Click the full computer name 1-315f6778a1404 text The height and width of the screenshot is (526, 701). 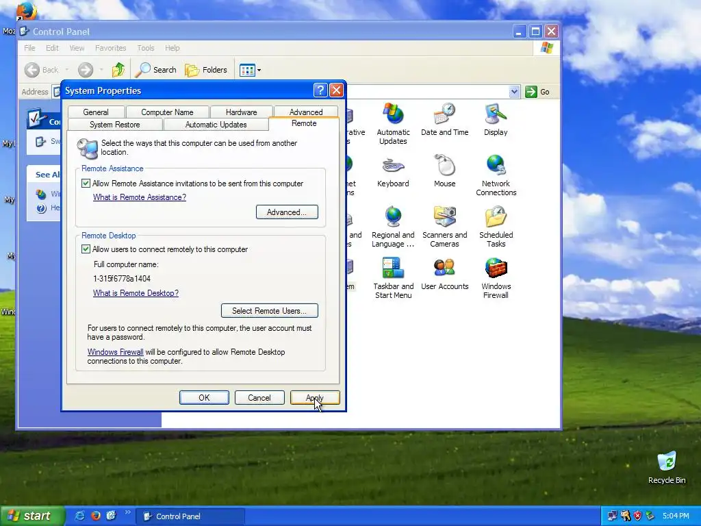pos(122,279)
